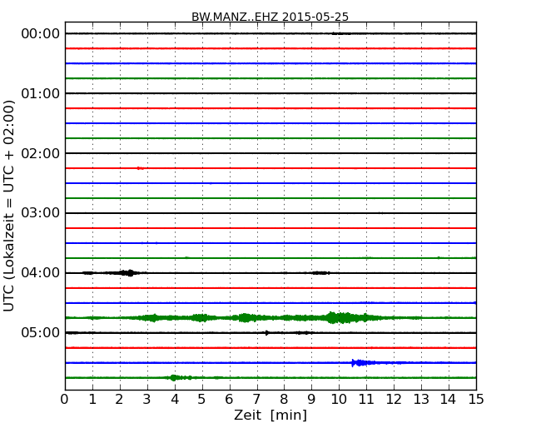Screen dimensions: 541x433
Task: Click the x-axis tick label 10
Action: click(x=339, y=399)
